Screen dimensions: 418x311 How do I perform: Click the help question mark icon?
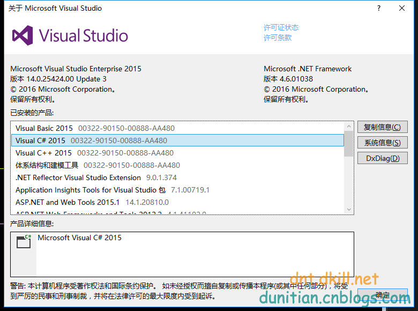pyautogui.click(x=379, y=8)
